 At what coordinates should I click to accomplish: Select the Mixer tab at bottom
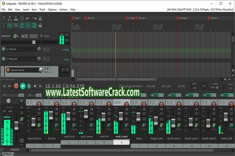[8, 154]
